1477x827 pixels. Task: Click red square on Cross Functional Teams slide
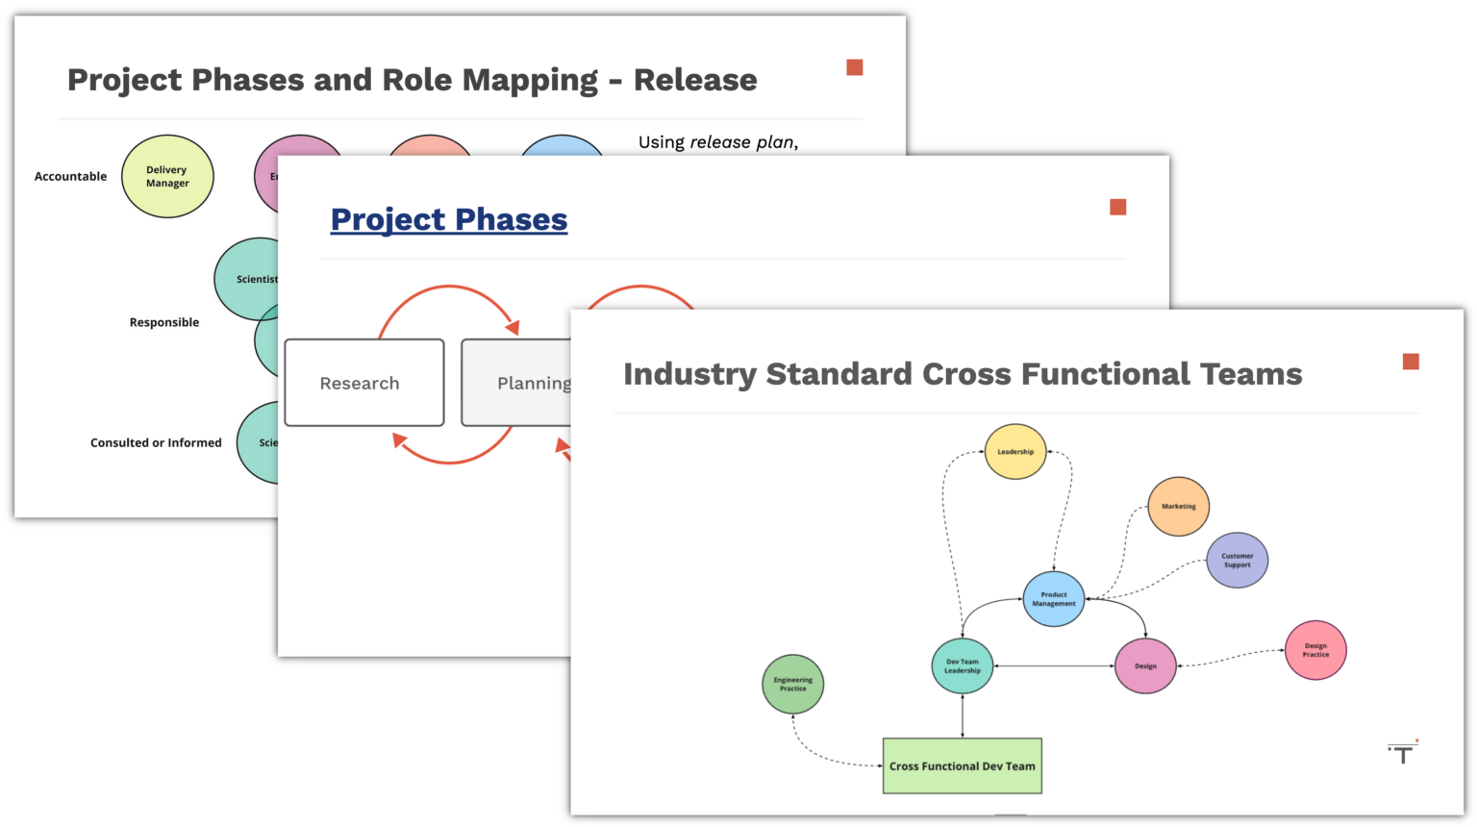pyautogui.click(x=1411, y=362)
